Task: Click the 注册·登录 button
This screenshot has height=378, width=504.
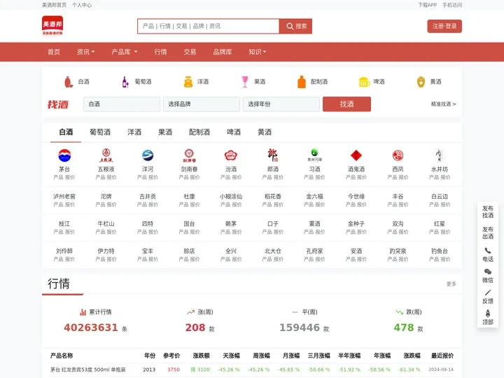Action: tap(444, 26)
